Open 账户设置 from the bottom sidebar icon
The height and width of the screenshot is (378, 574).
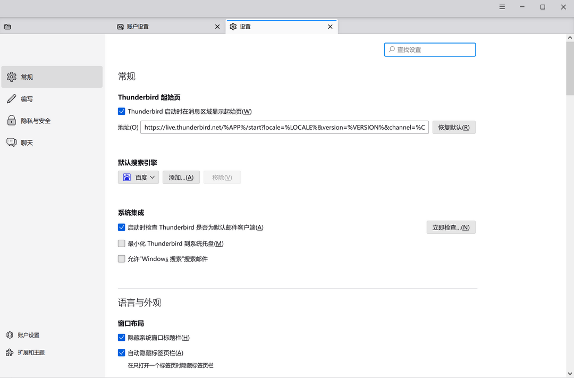[x=10, y=335]
